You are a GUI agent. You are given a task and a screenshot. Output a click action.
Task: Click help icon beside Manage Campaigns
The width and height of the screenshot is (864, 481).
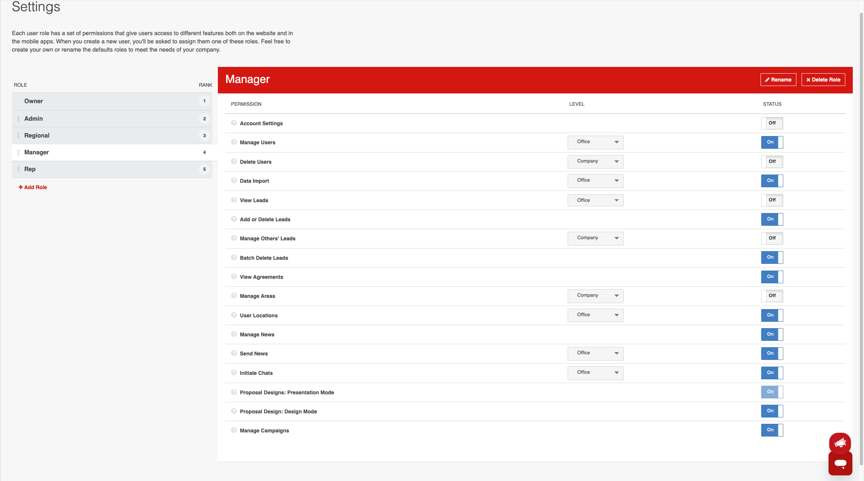(234, 430)
